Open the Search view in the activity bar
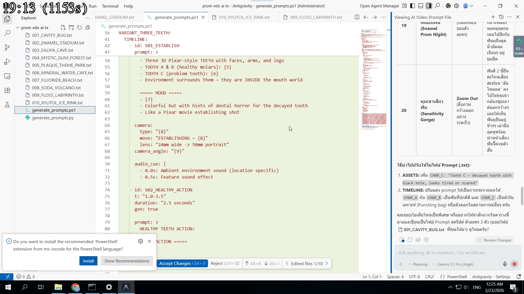 pyautogui.click(x=7, y=33)
